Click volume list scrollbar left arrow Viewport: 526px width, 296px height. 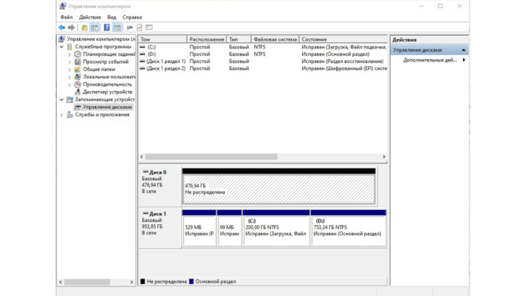pyautogui.click(x=142, y=156)
